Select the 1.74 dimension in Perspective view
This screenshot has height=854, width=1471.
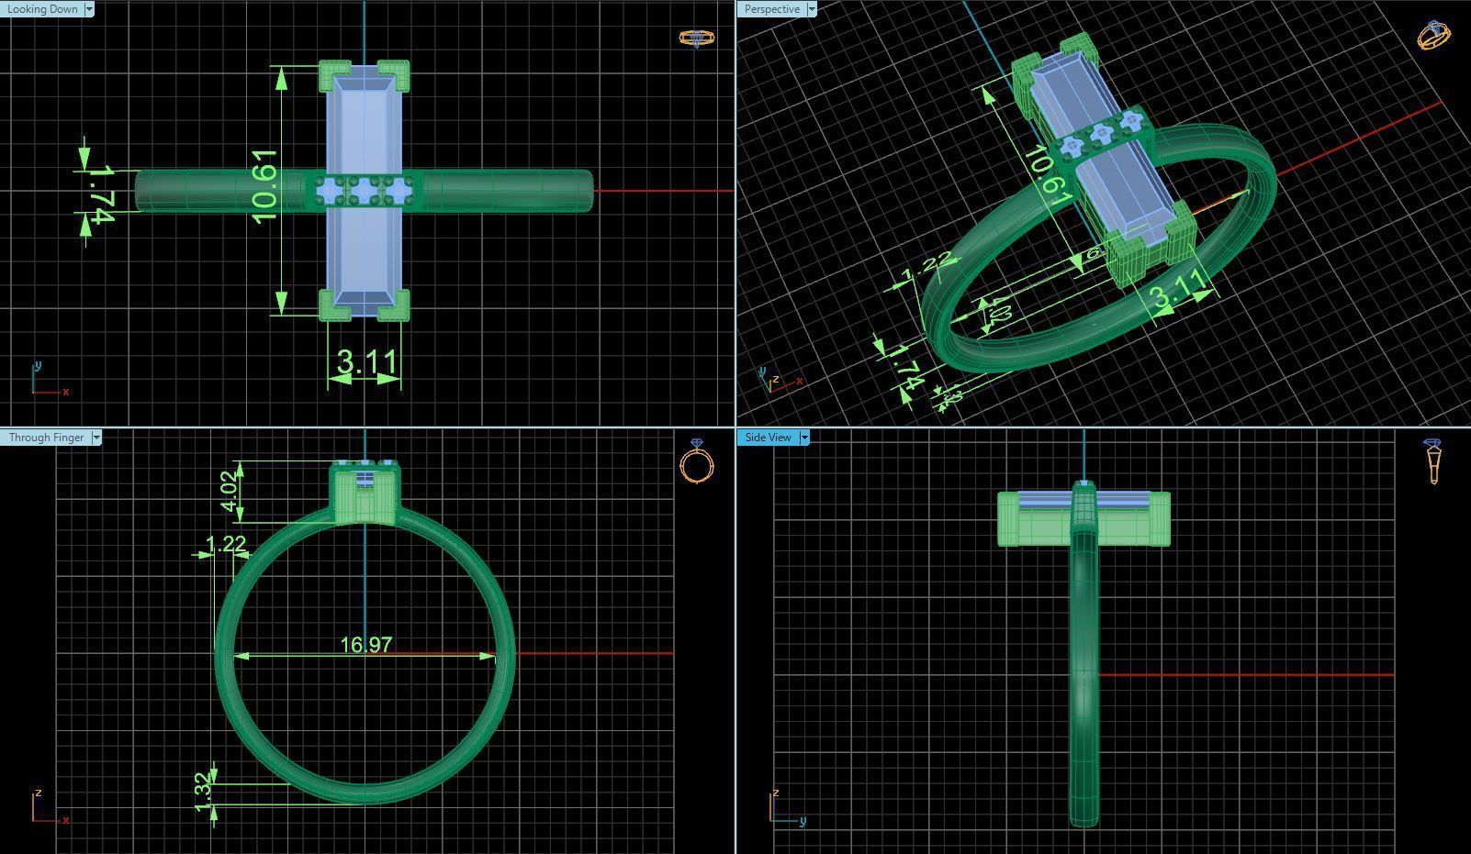(905, 369)
